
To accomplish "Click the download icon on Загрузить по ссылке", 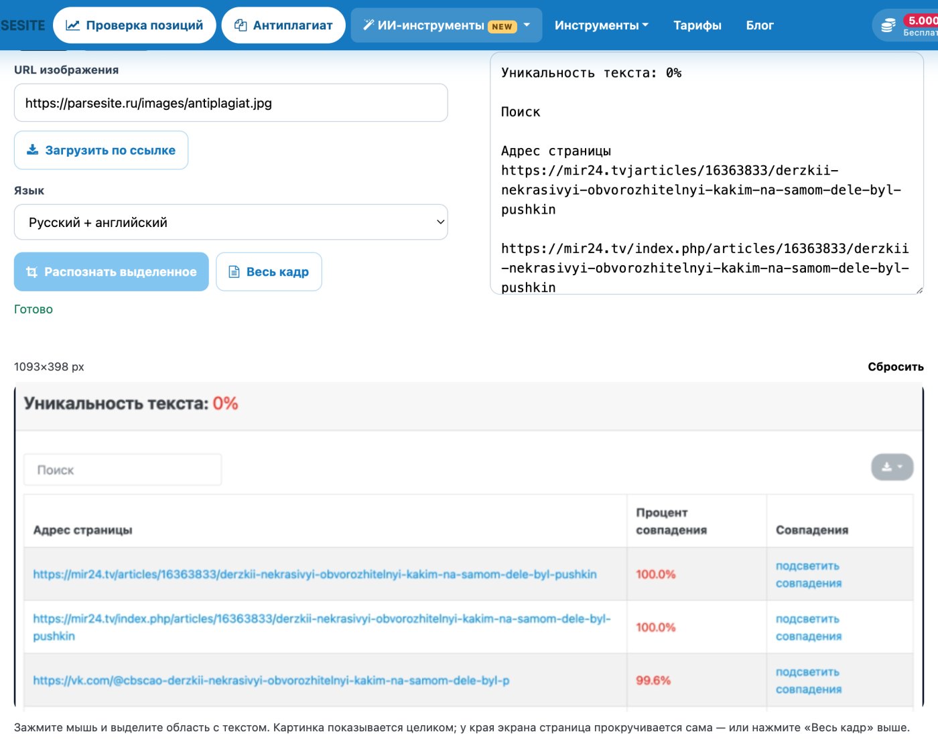I will click(32, 149).
